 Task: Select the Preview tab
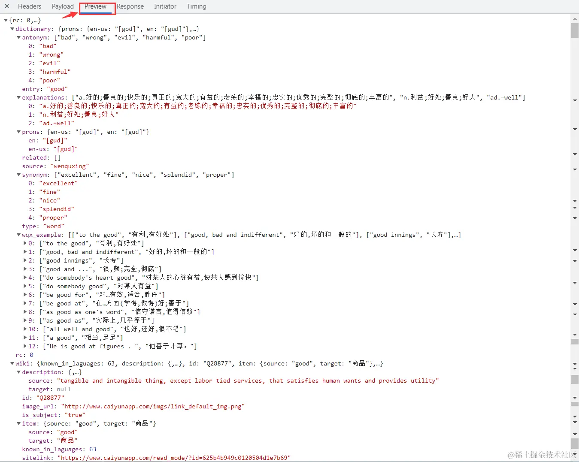tap(95, 6)
